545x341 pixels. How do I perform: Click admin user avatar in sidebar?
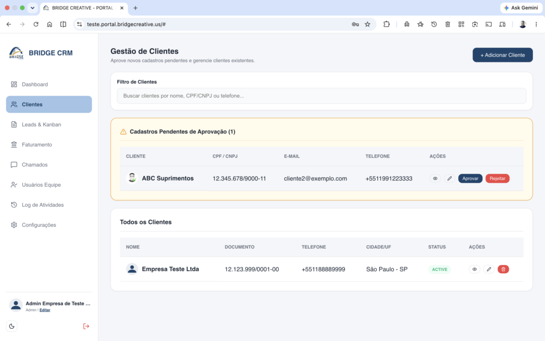tap(15, 305)
